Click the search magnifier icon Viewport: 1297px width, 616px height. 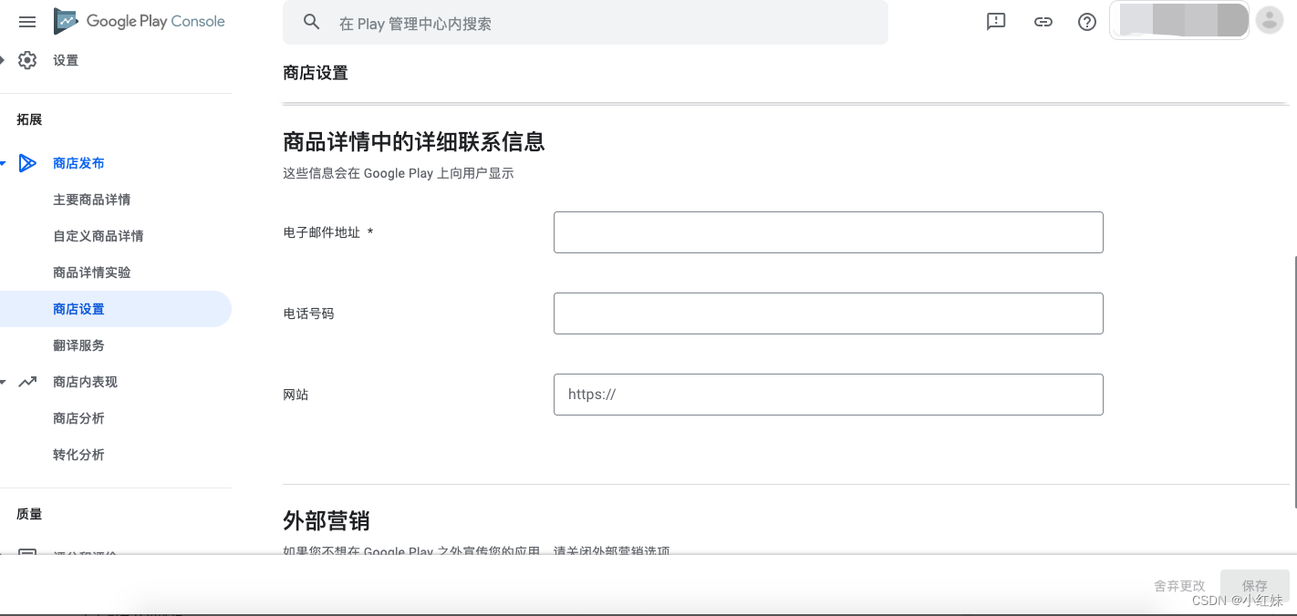(311, 22)
